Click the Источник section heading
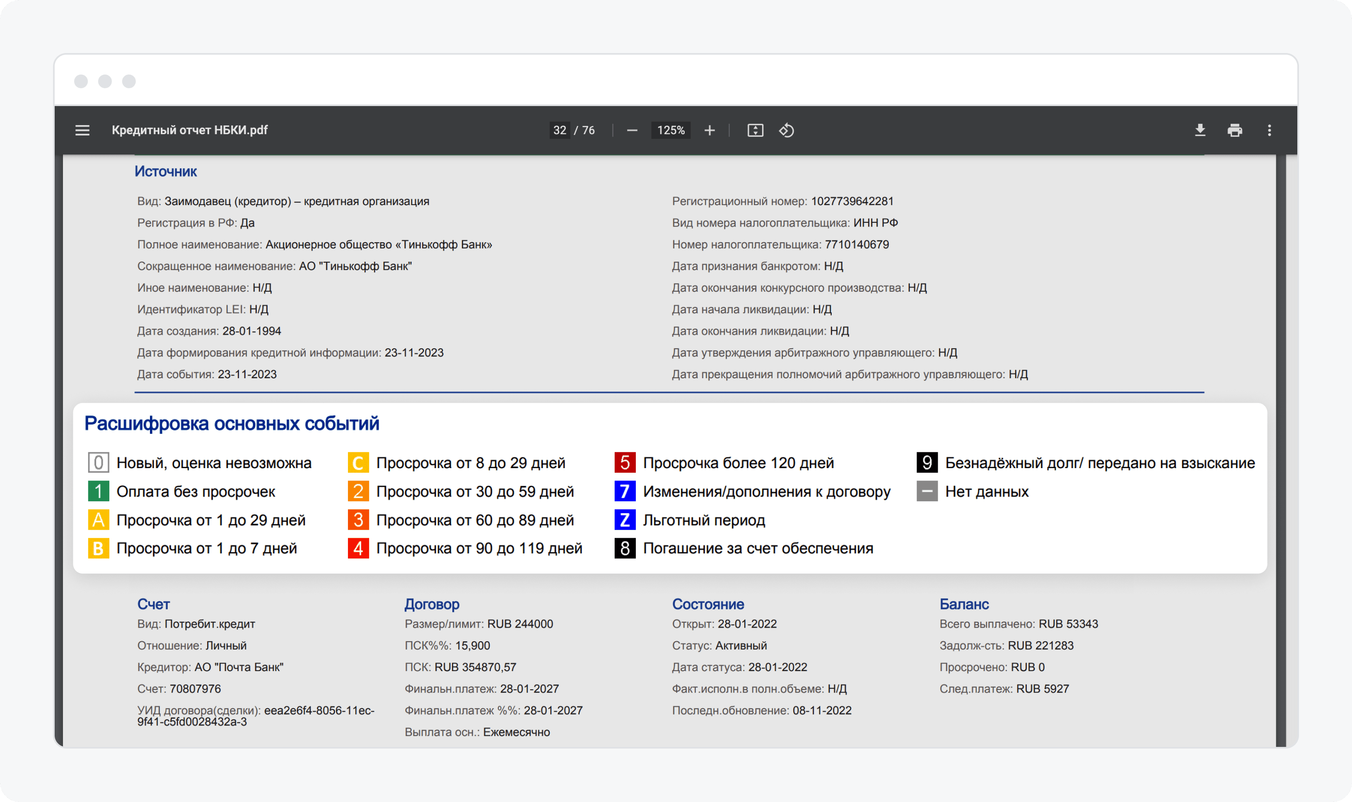Image resolution: width=1352 pixels, height=802 pixels. pyautogui.click(x=165, y=172)
